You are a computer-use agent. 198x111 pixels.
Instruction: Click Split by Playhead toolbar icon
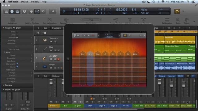click(32, 20)
